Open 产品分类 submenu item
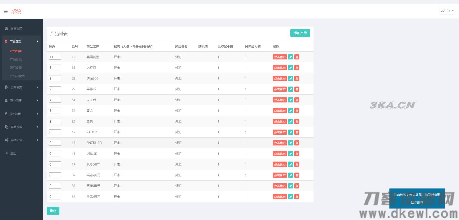 16,59
